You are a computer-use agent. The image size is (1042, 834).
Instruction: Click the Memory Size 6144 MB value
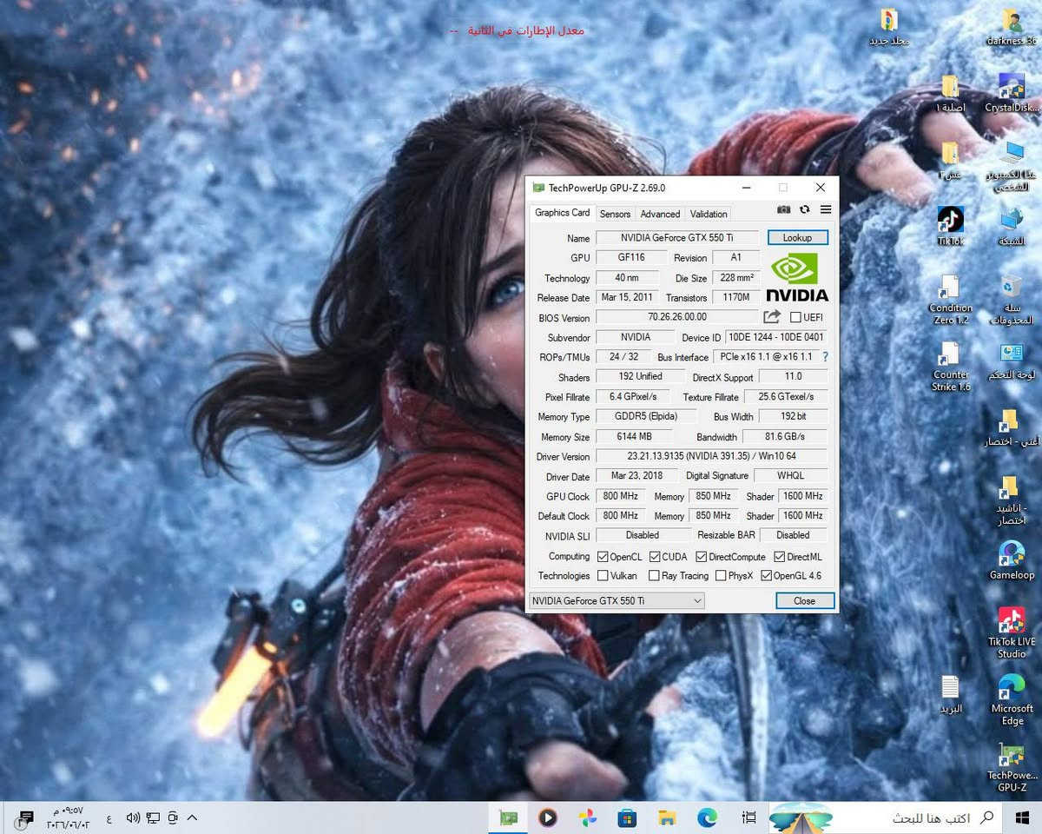[x=632, y=436]
